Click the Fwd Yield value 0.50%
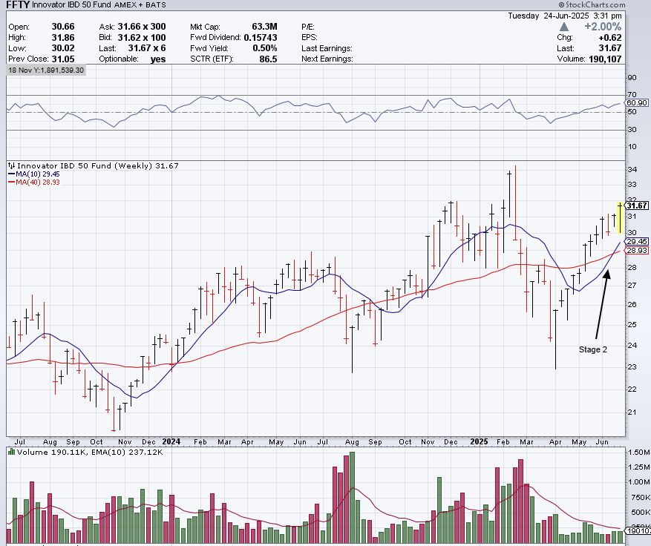 pyautogui.click(x=265, y=48)
